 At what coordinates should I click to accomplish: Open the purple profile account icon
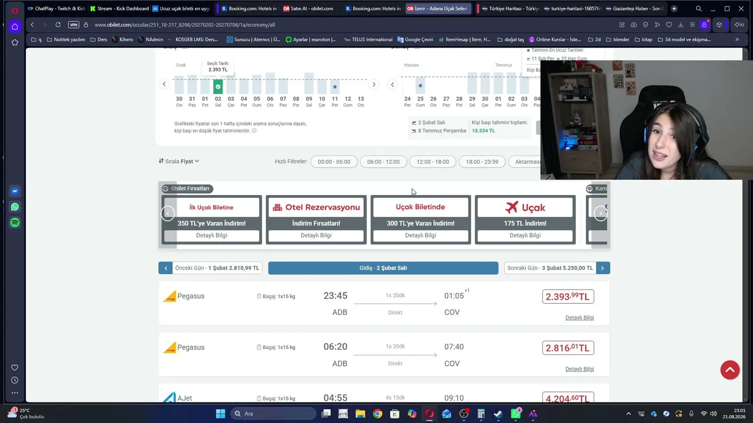704,25
